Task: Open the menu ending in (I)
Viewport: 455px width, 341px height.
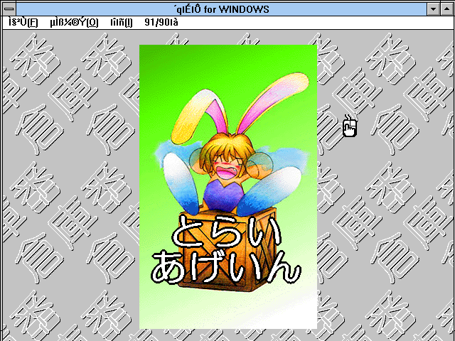Action: (x=122, y=23)
